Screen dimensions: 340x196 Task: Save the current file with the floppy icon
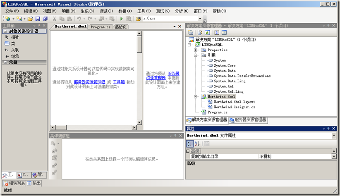(x=38, y=19)
